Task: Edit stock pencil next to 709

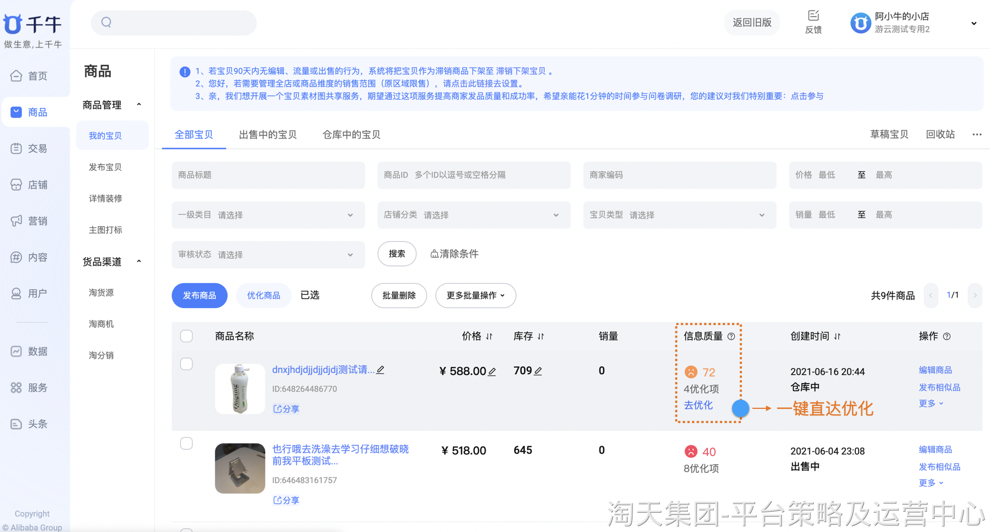Action: (x=538, y=371)
